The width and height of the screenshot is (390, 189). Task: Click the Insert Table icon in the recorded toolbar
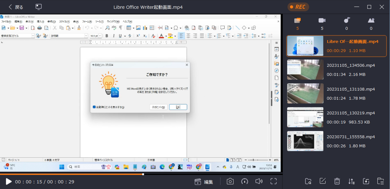click(x=129, y=28)
